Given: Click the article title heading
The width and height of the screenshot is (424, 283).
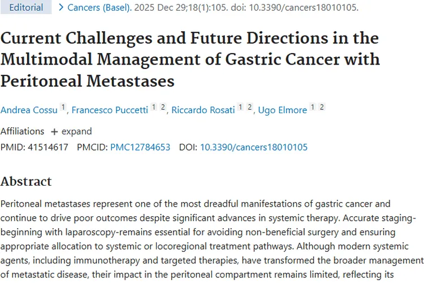Looking at the screenshot, I should 190,60.
